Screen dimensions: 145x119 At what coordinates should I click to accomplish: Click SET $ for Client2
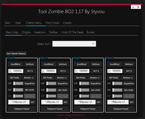(x=96, y=71)
